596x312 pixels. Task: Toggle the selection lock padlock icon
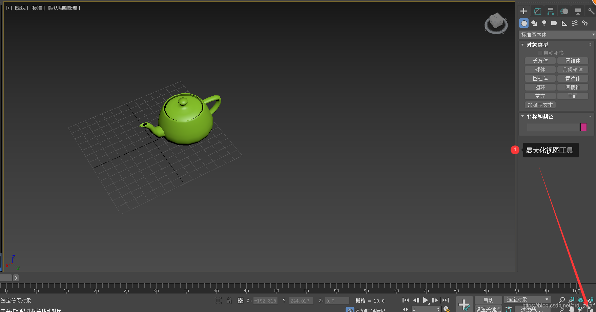tap(229, 300)
